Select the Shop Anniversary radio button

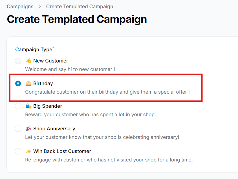pyautogui.click(x=18, y=128)
